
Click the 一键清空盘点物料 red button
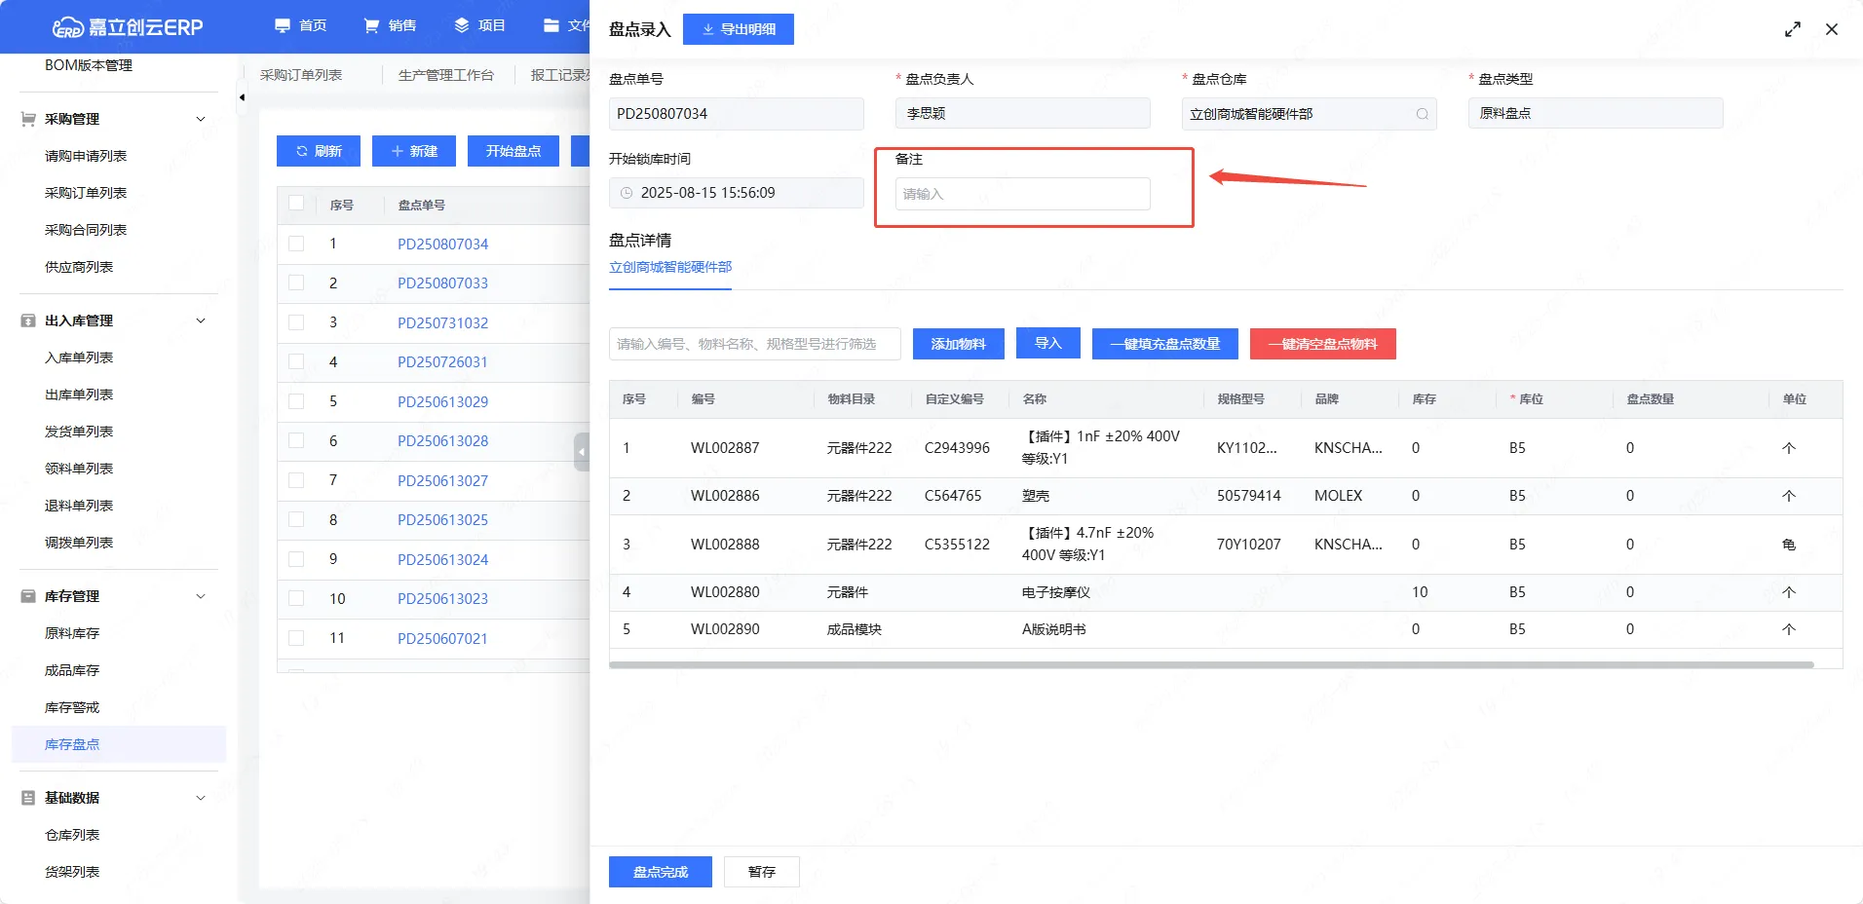[x=1322, y=344]
